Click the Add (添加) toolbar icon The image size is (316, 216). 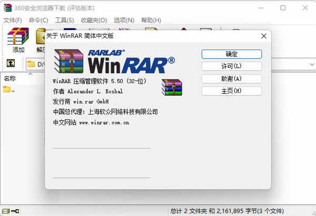[x=18, y=36]
